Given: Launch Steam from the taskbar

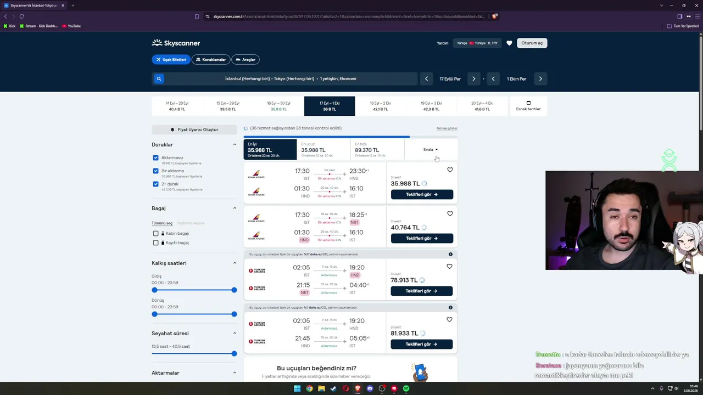Looking at the screenshot, I should [333, 388].
